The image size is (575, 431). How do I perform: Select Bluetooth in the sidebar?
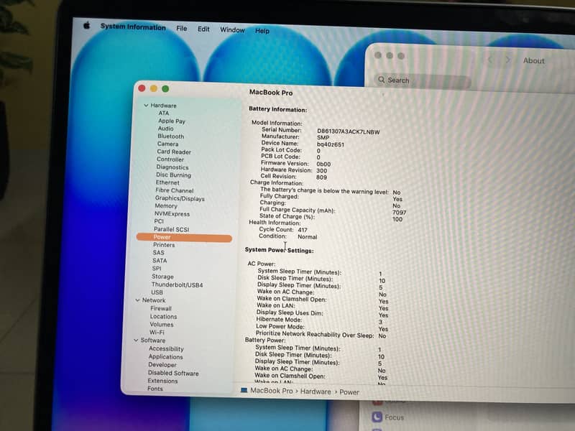point(170,136)
